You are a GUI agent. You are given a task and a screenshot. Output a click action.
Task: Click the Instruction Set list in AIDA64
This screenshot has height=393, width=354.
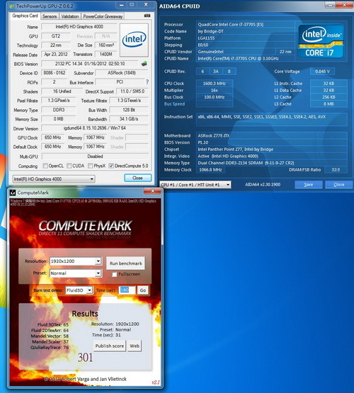coord(272,119)
